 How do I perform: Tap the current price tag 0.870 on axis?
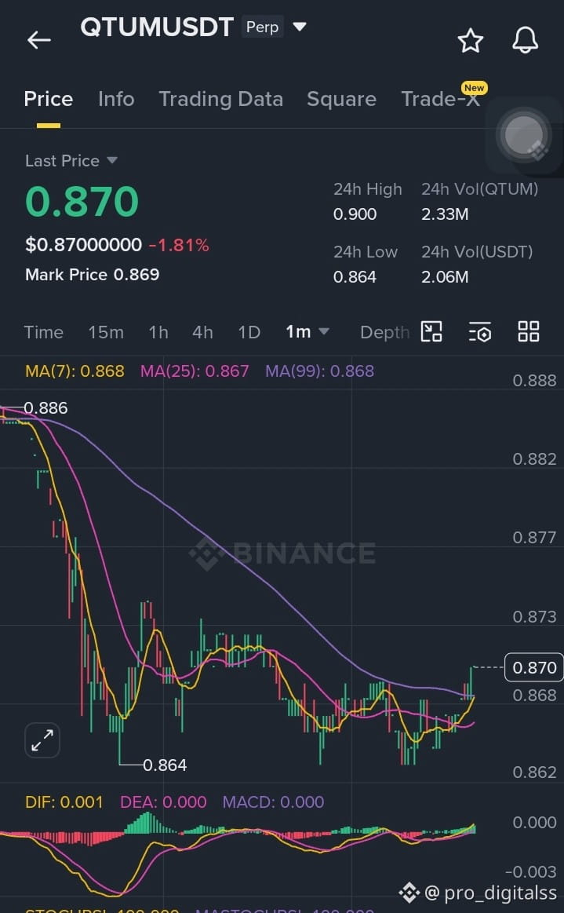click(x=534, y=667)
